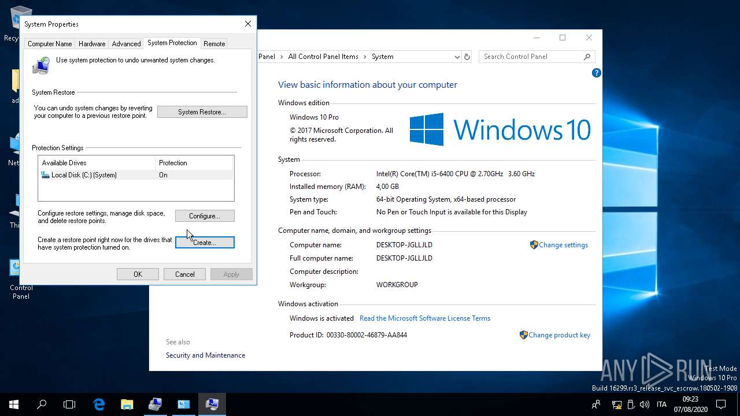Click the search magnifier in Control Panel search box
This screenshot has width=740, height=416.
point(587,57)
